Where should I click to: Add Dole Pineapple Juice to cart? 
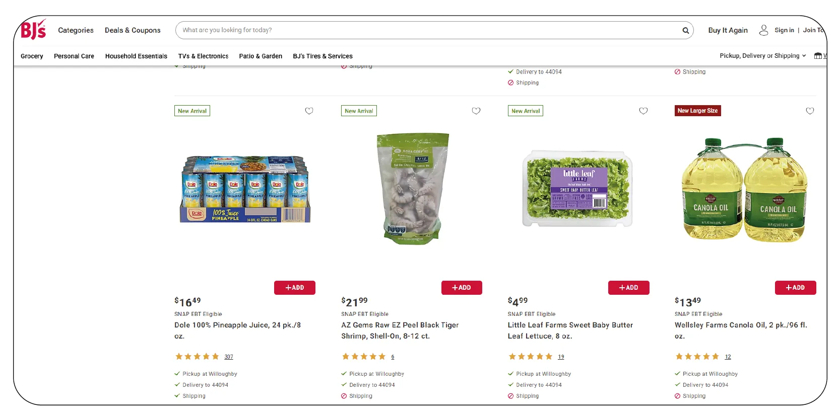(294, 288)
